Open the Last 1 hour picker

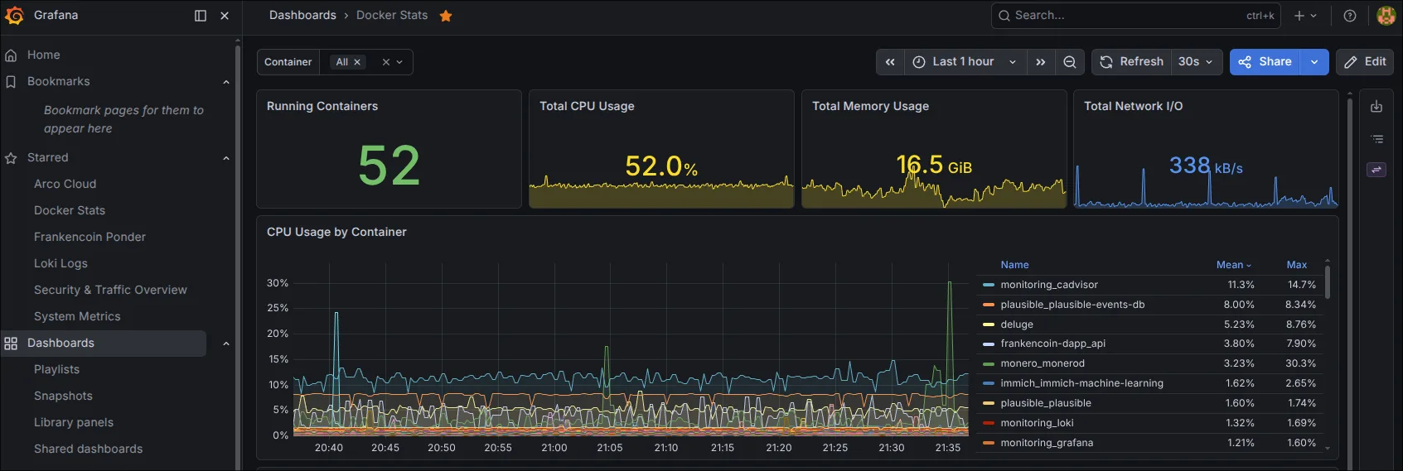click(x=965, y=62)
